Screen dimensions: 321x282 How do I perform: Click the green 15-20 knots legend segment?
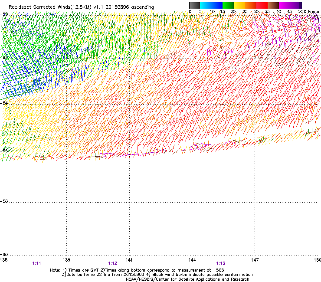(228, 5)
